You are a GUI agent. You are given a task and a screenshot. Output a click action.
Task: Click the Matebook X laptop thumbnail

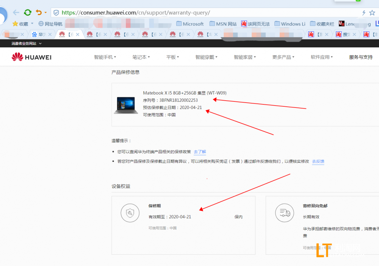126,105
